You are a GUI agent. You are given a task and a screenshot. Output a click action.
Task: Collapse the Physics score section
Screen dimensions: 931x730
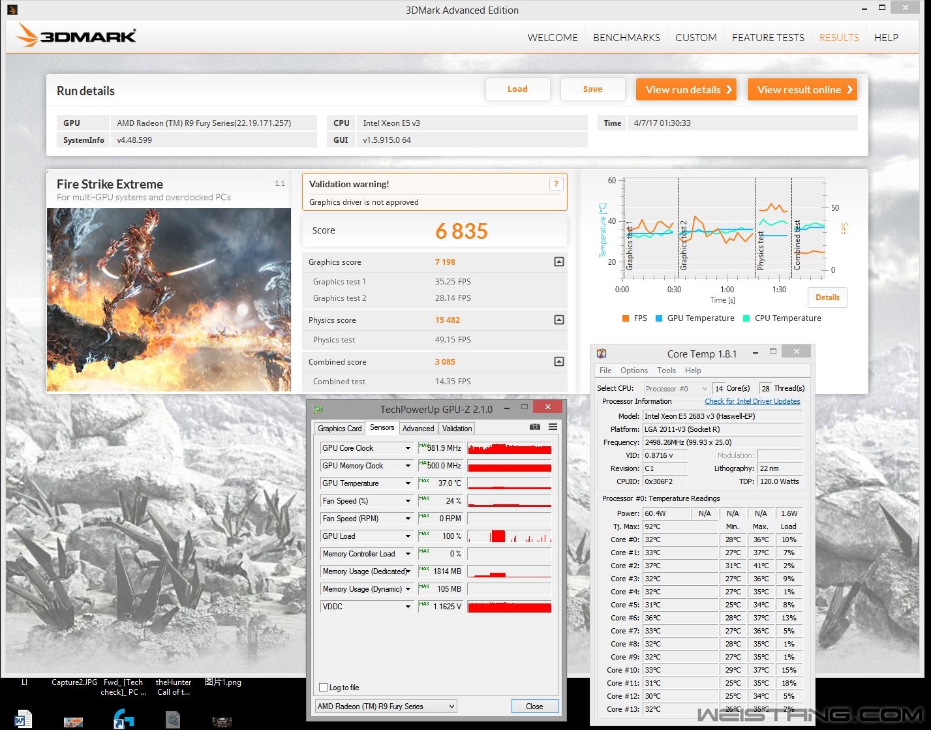coord(558,320)
